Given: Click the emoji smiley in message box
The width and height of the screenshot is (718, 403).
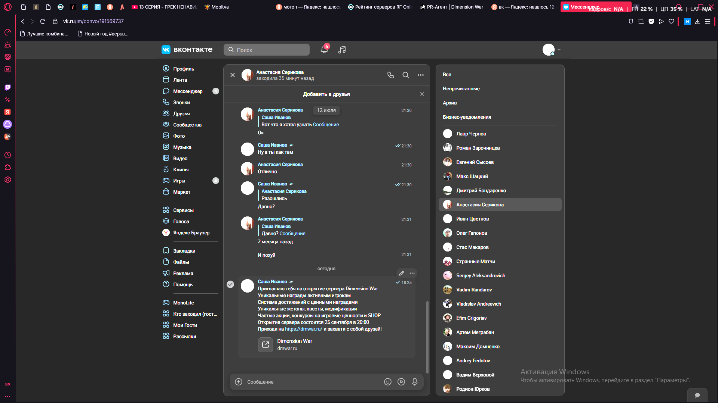Looking at the screenshot, I should pyautogui.click(x=388, y=382).
